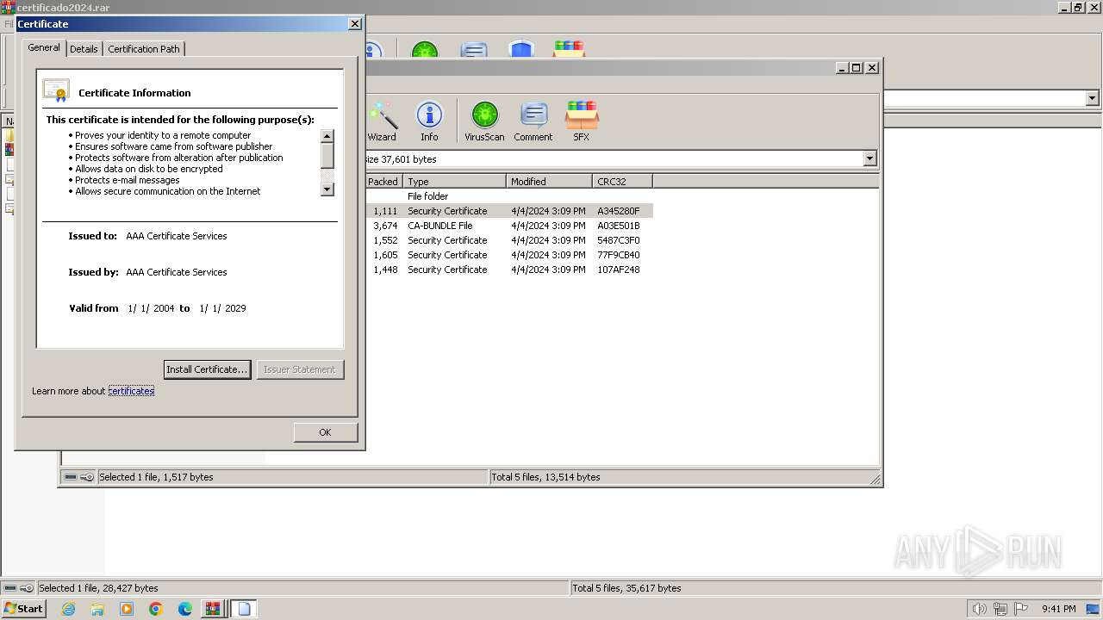Screen dimensions: 1103x620
Task: Click the packed size 1,605 cell
Action: (385, 255)
